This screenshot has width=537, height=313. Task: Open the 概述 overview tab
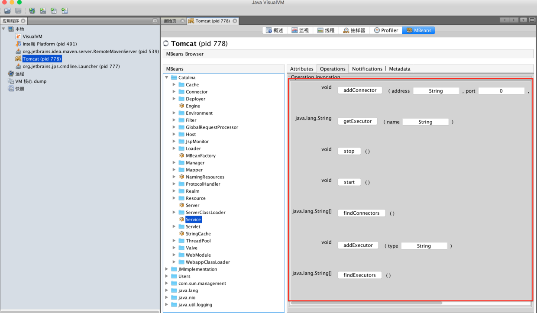[274, 30]
